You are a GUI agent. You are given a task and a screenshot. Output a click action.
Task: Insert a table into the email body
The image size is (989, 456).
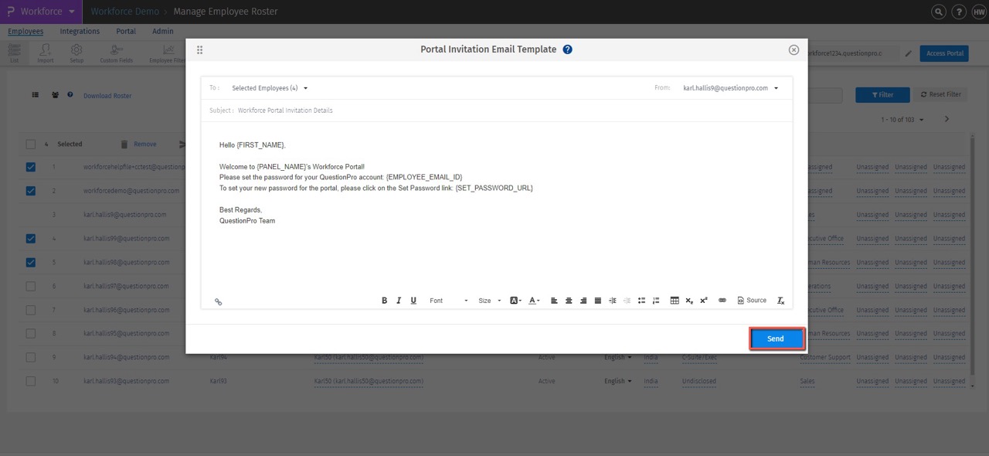tap(675, 300)
